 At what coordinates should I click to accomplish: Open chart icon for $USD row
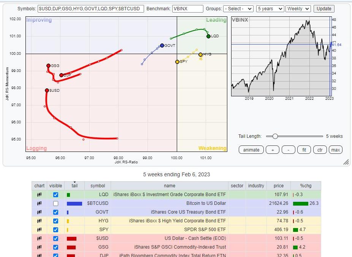pos(39,239)
